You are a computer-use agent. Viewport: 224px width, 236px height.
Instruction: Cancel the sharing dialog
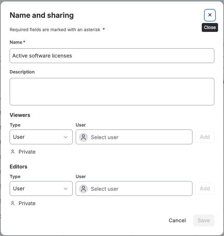(x=177, y=220)
